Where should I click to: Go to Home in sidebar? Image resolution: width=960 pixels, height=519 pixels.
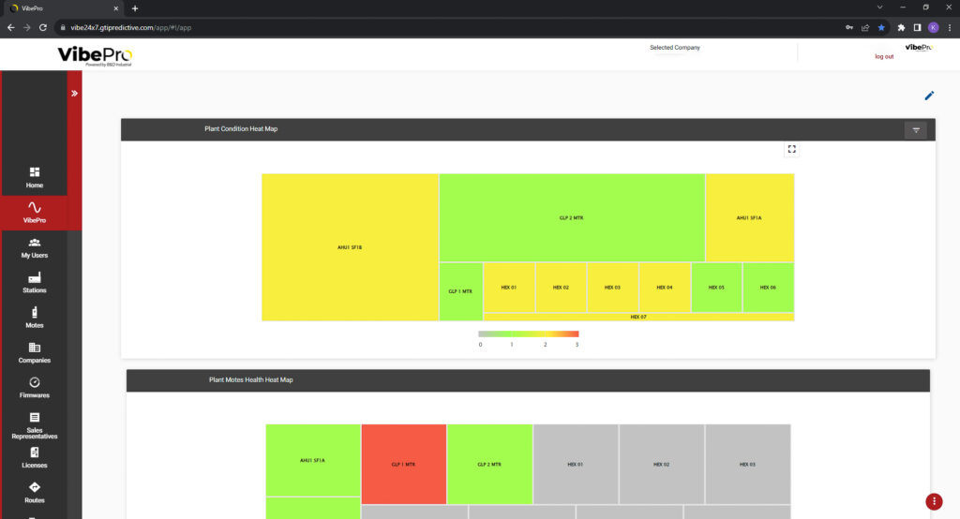[x=35, y=177]
